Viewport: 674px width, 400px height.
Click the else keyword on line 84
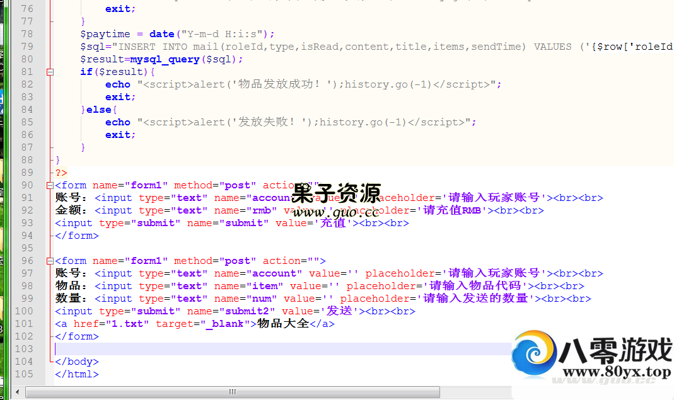coord(98,110)
